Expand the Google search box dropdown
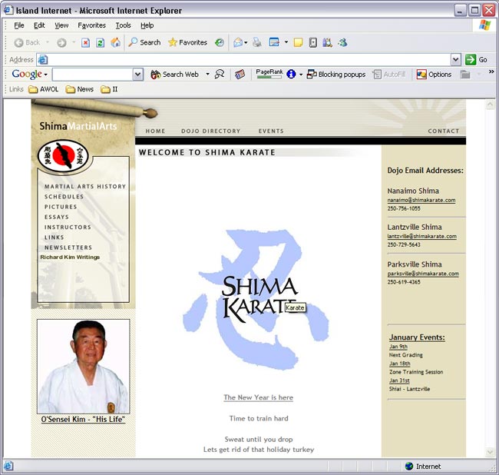This screenshot has height=475, width=499. coord(137,75)
